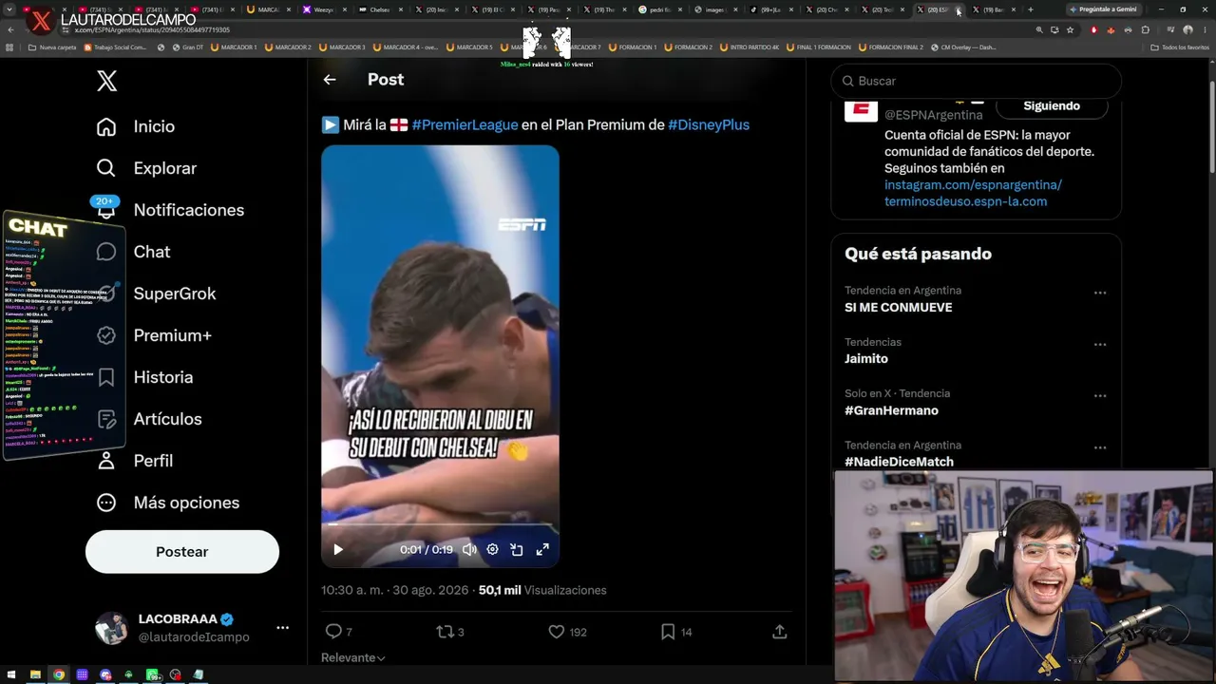1216x684 pixels.
Task: Open the Jaimito trend
Action: 866,359
